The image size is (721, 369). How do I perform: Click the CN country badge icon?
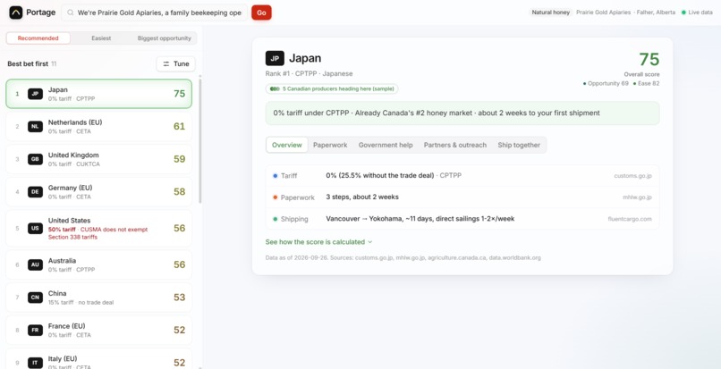tap(36, 298)
